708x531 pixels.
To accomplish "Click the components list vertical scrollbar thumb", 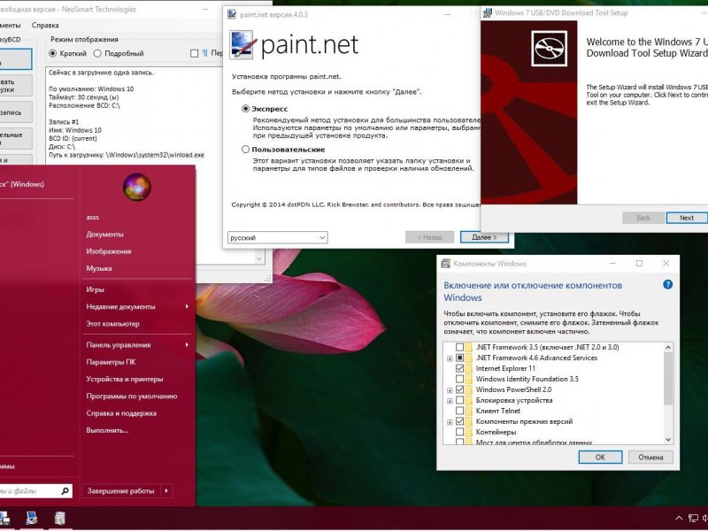I will 668,379.
